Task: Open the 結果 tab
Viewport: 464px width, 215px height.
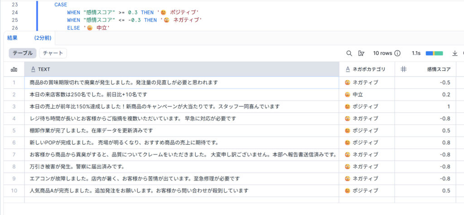Action: pyautogui.click(x=12, y=38)
